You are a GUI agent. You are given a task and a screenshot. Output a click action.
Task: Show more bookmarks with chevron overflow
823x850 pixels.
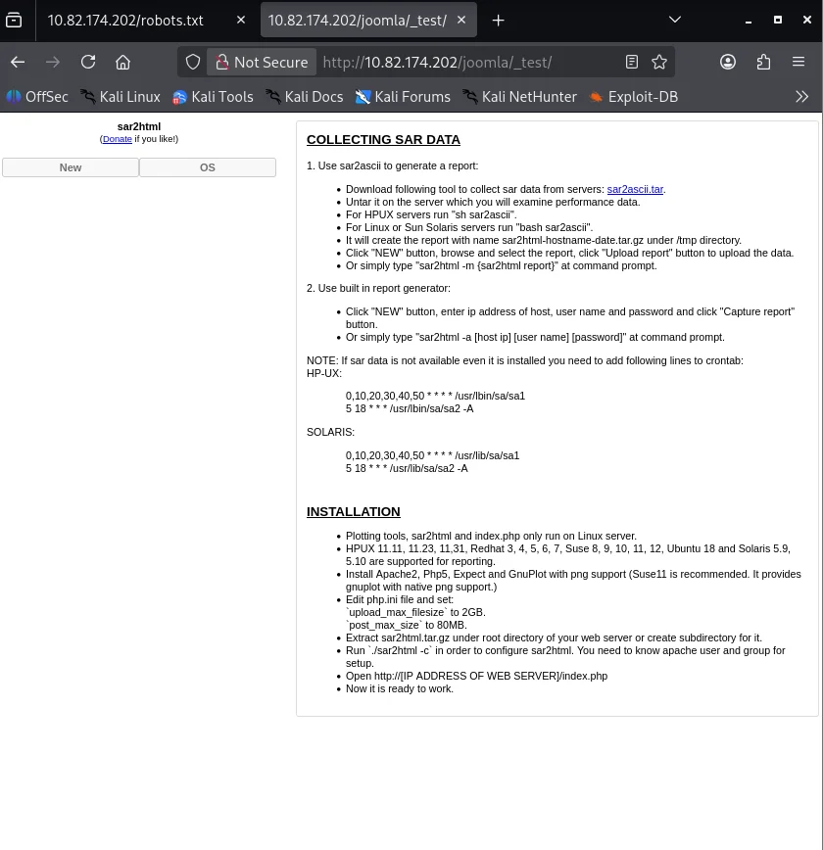tap(801, 97)
